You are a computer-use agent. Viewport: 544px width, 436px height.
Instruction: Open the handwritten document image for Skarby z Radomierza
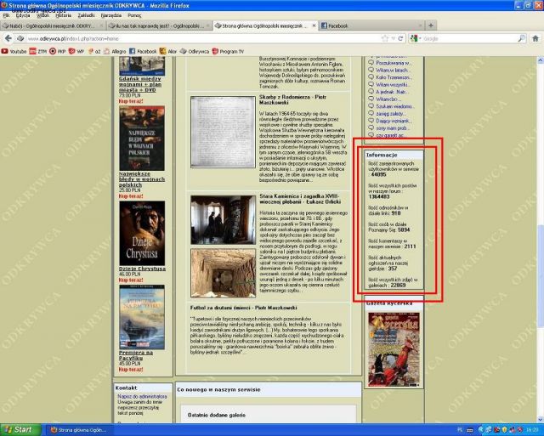click(223, 132)
